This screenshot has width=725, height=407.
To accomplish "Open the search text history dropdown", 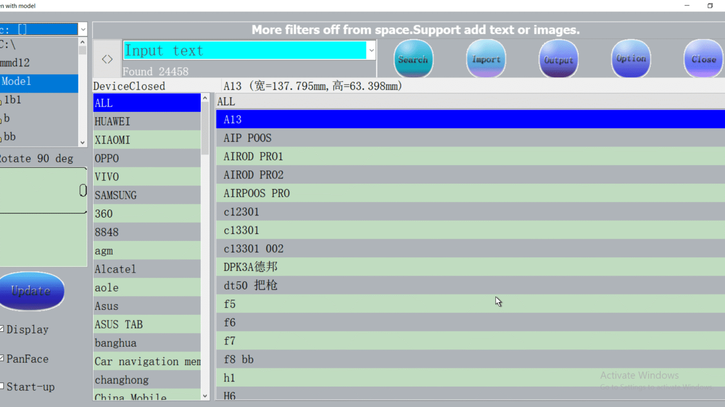I will click(x=371, y=50).
